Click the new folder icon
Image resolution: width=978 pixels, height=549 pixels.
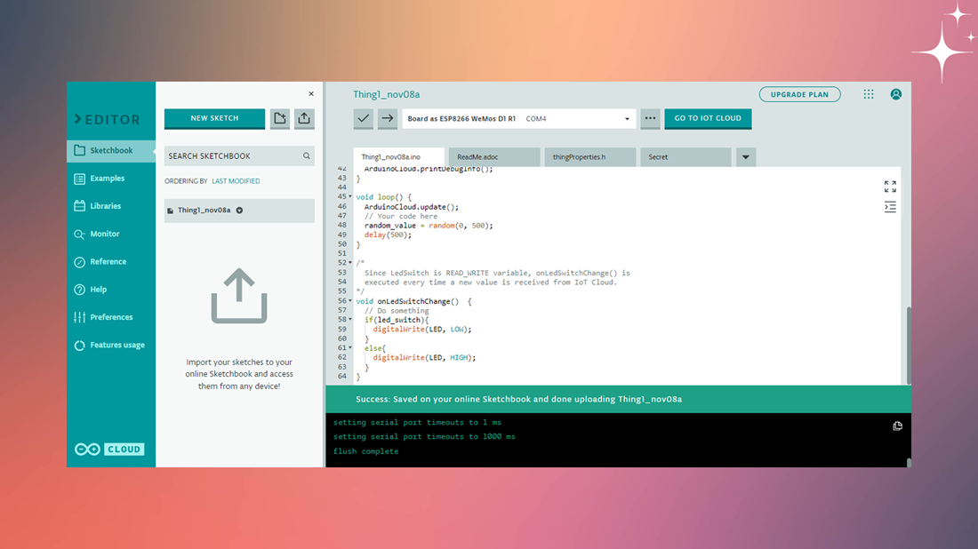[x=280, y=118]
